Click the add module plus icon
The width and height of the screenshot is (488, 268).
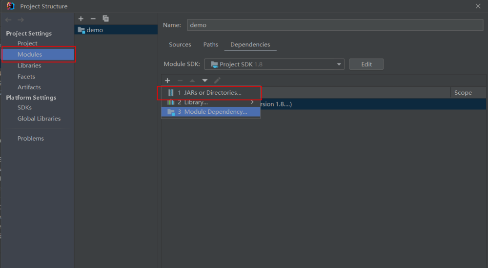(81, 19)
